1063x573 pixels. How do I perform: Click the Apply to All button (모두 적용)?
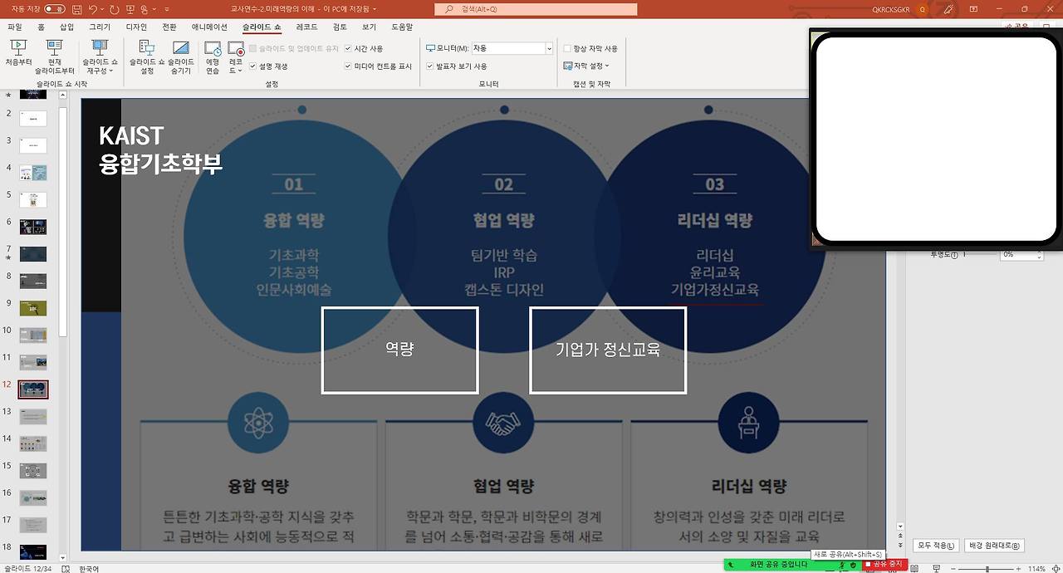(x=936, y=546)
